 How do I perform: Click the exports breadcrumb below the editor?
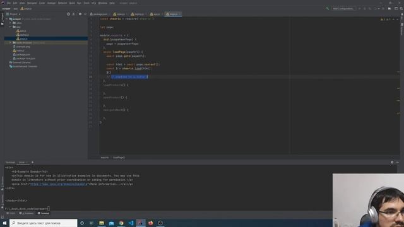click(x=105, y=158)
